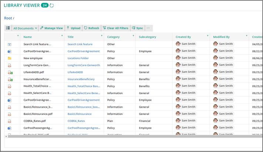Click the Word icon for CarPoolDriverAgreement Employee 08/22 row
This screenshot has width=263, height=152.
[x=10, y=51]
